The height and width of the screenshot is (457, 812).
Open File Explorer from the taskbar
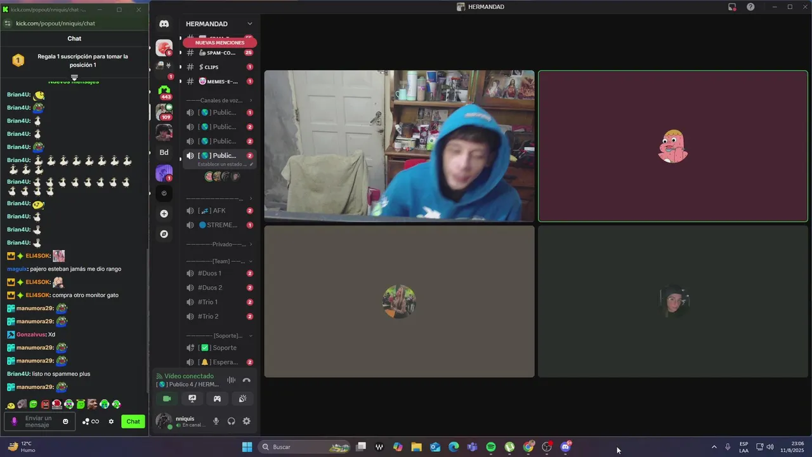point(416,447)
